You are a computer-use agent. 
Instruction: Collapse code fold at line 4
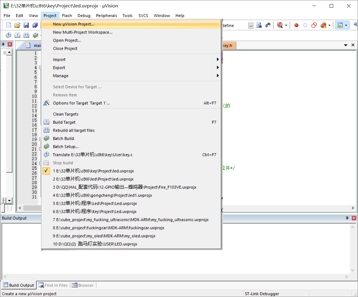pyautogui.click(x=40, y=68)
